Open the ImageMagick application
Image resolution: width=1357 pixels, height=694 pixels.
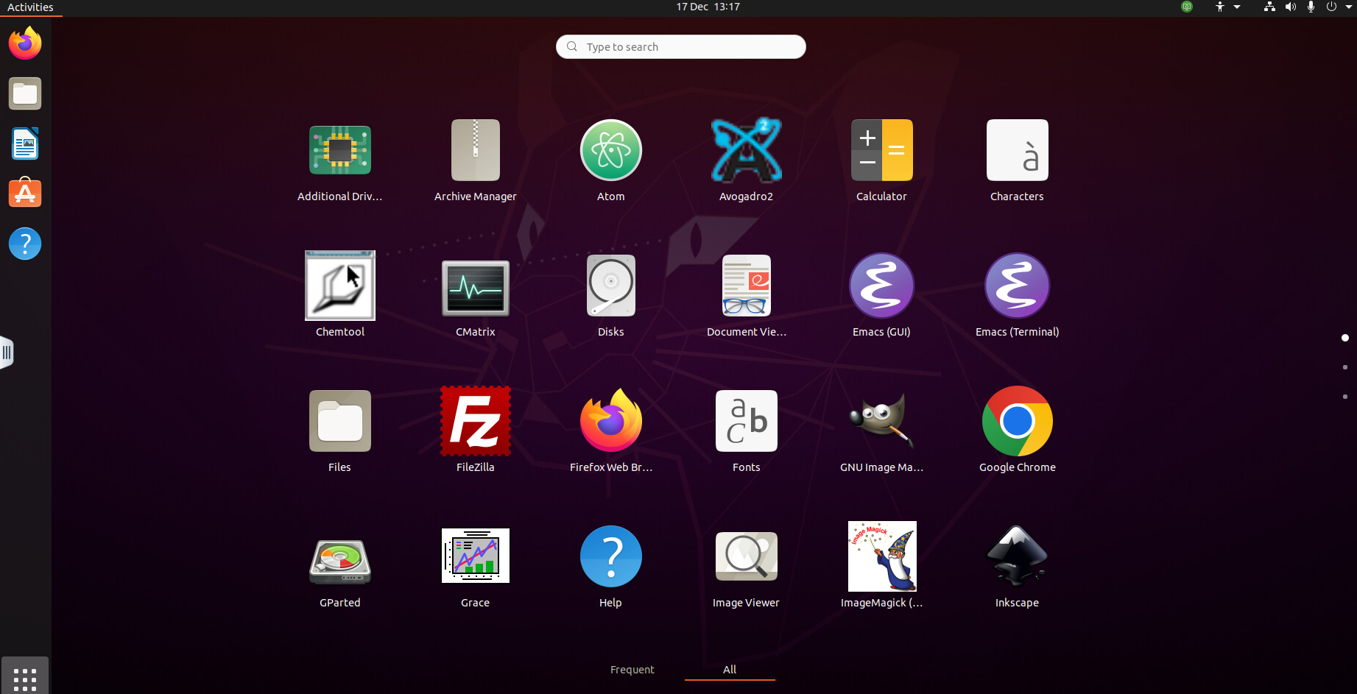881,557
